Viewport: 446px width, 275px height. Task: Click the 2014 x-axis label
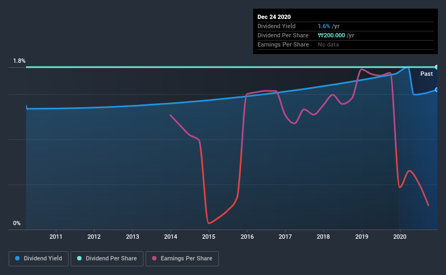[171, 237]
